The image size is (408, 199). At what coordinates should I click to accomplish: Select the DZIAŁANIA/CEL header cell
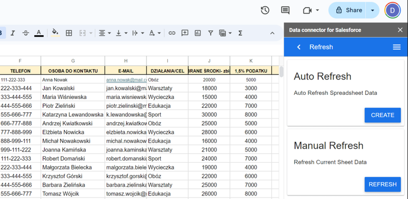167,70
